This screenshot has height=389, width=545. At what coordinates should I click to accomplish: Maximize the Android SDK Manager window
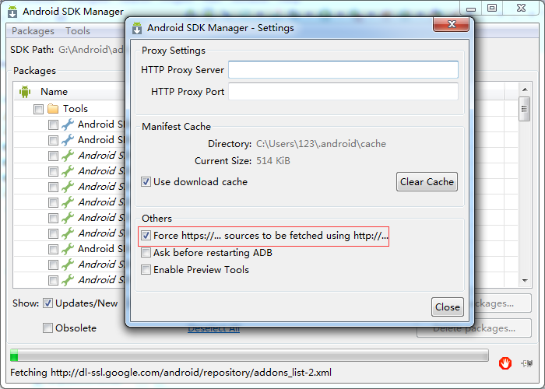pos(491,8)
